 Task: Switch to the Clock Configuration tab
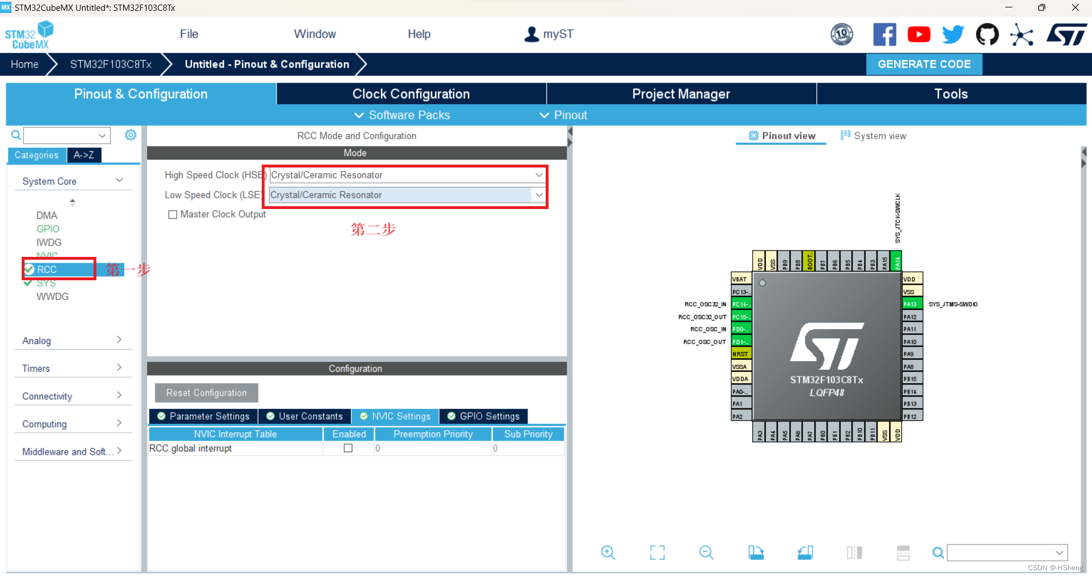[x=411, y=93]
